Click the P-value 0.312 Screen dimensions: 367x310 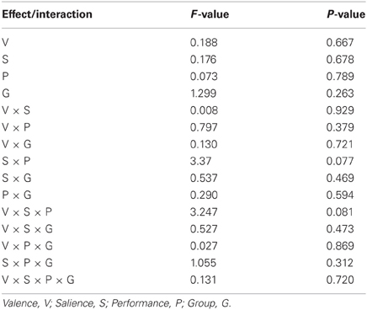click(340, 263)
